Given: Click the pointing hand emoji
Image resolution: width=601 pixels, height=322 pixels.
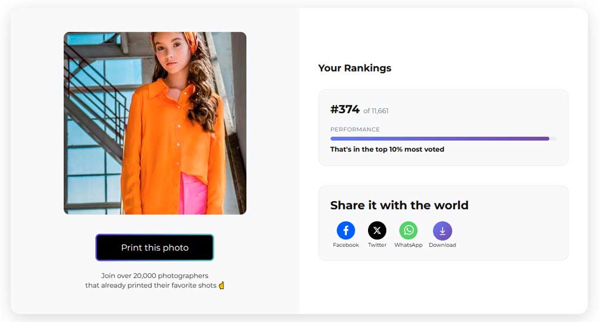Looking at the screenshot, I should 222,286.
